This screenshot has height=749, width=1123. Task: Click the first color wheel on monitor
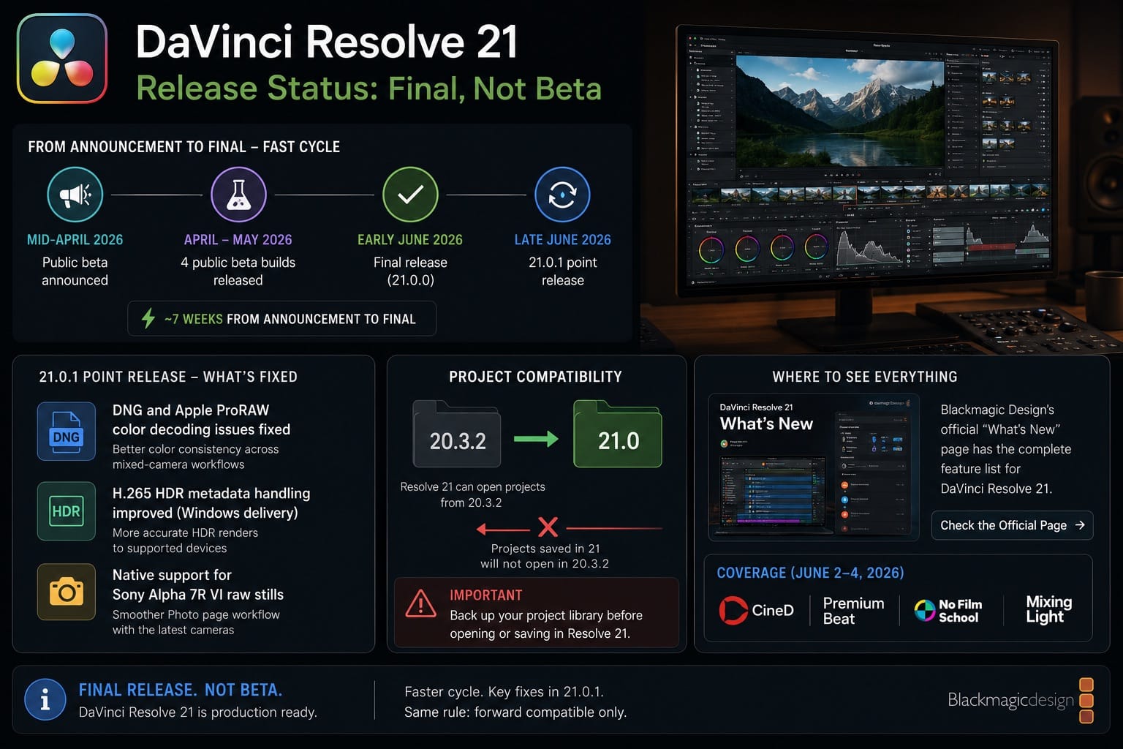click(711, 249)
